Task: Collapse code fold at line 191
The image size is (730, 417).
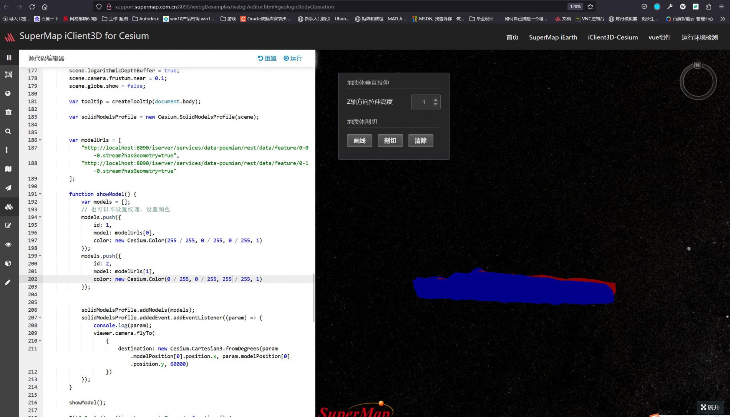Action: (x=40, y=194)
